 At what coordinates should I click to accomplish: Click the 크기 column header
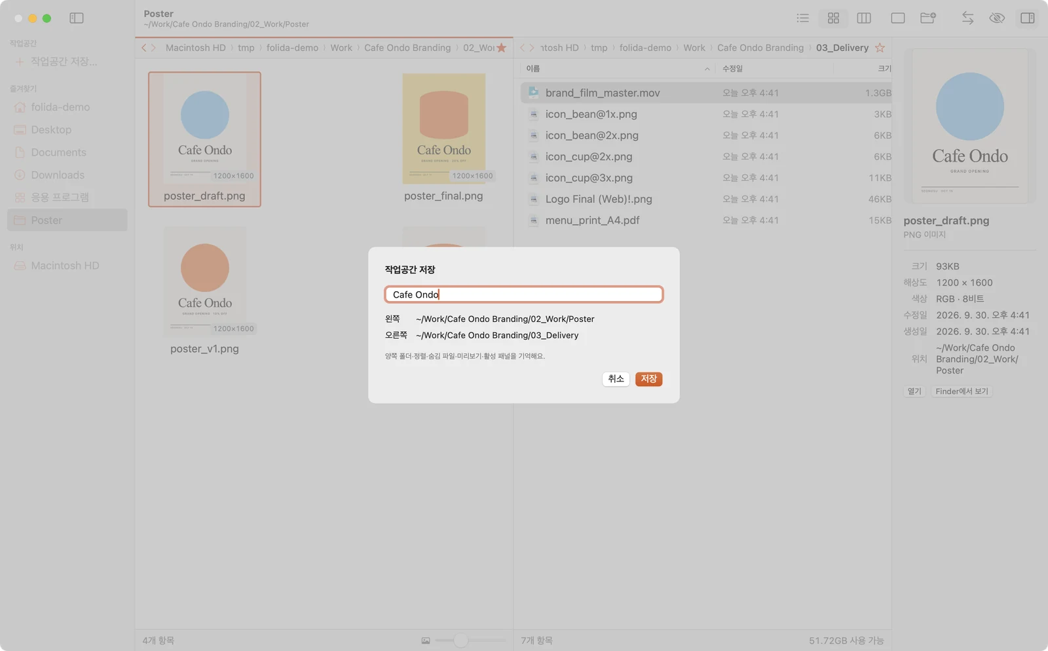pyautogui.click(x=884, y=69)
